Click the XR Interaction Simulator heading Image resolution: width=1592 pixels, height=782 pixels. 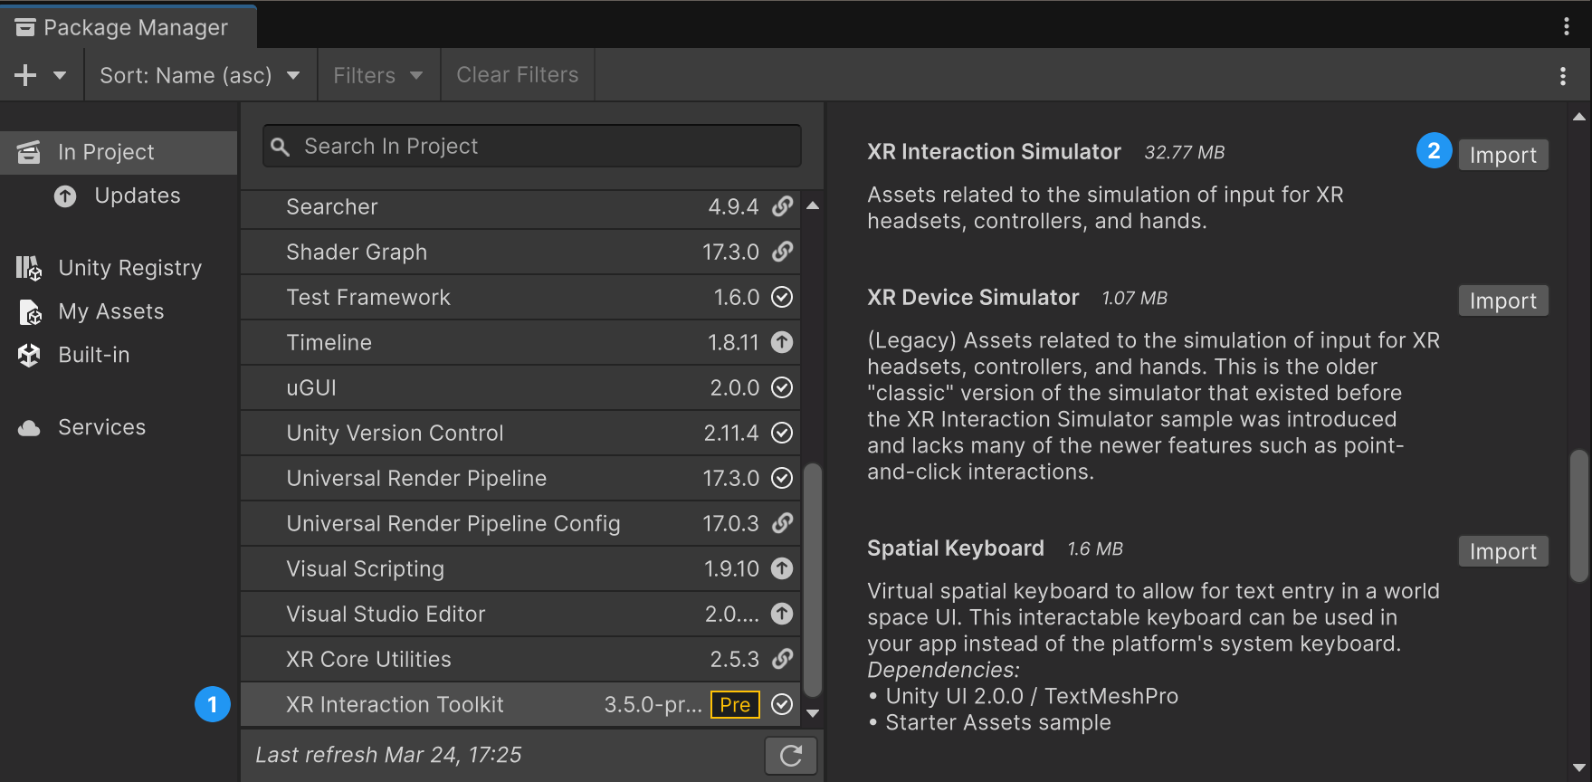pos(994,152)
